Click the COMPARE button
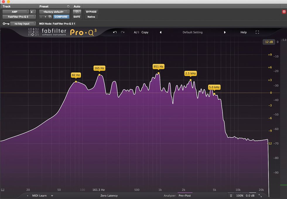 coord(61,17)
